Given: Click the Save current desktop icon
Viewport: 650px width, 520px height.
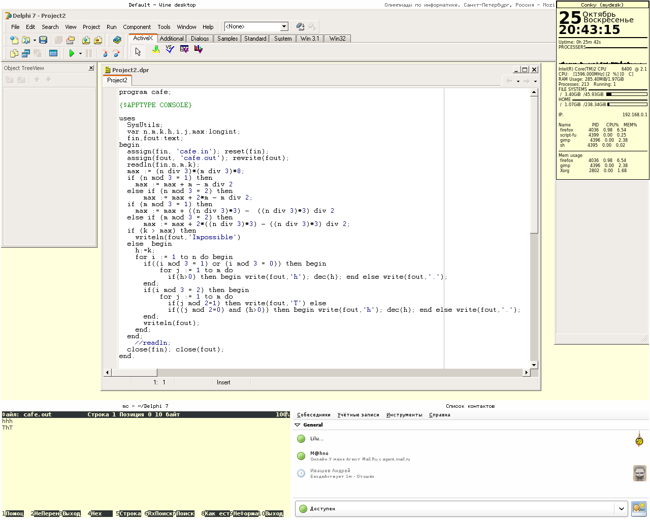Looking at the screenshot, I should coord(300,26).
